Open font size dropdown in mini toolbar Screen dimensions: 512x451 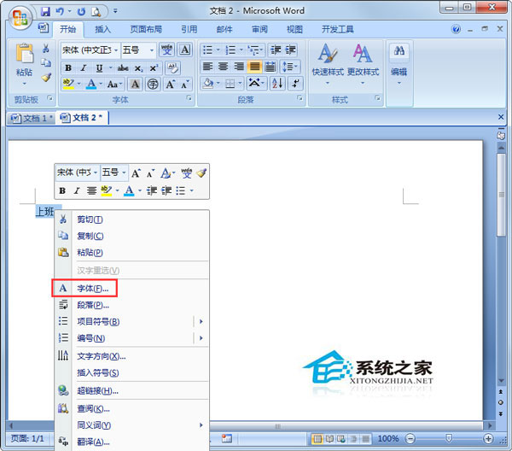coord(124,173)
